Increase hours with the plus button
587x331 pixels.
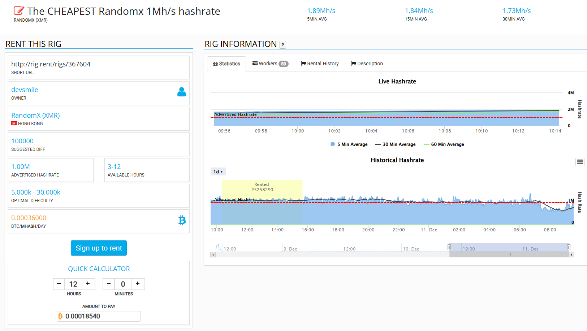point(88,284)
